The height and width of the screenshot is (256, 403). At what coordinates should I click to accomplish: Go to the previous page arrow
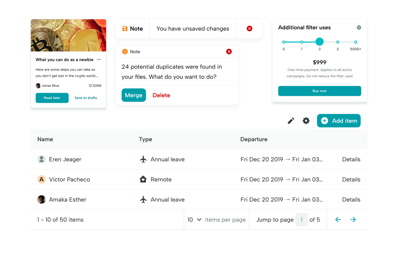coord(338,220)
